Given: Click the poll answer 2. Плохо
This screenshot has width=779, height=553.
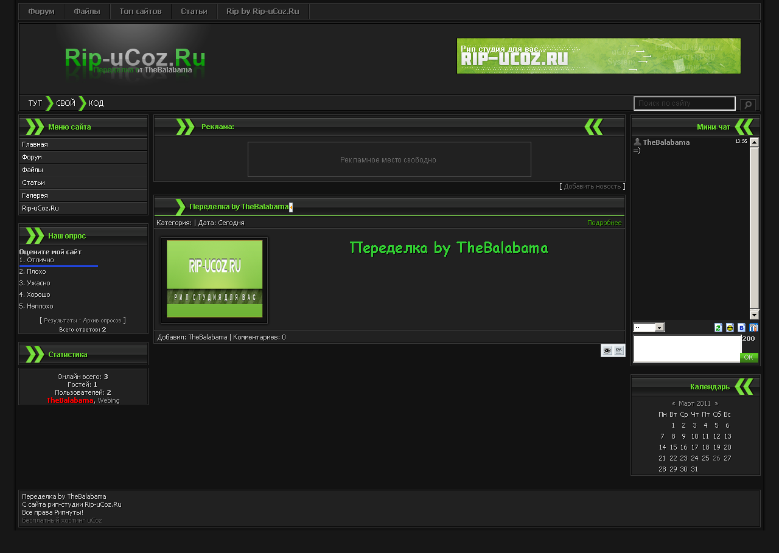Looking at the screenshot, I should tap(32, 271).
